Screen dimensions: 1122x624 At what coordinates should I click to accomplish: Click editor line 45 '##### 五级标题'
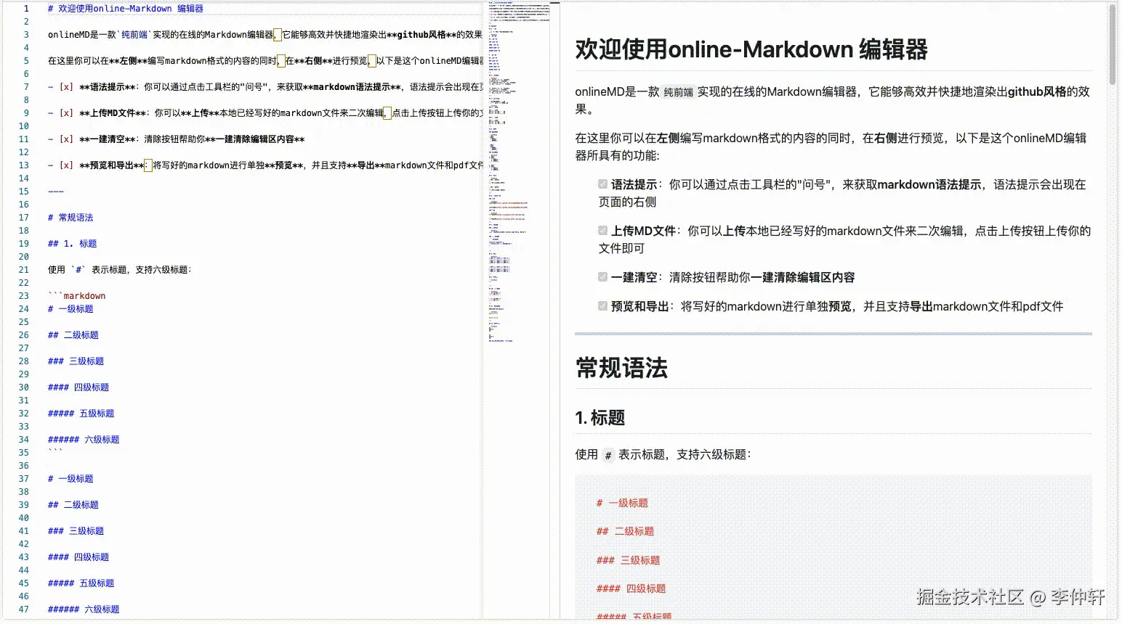pos(81,583)
